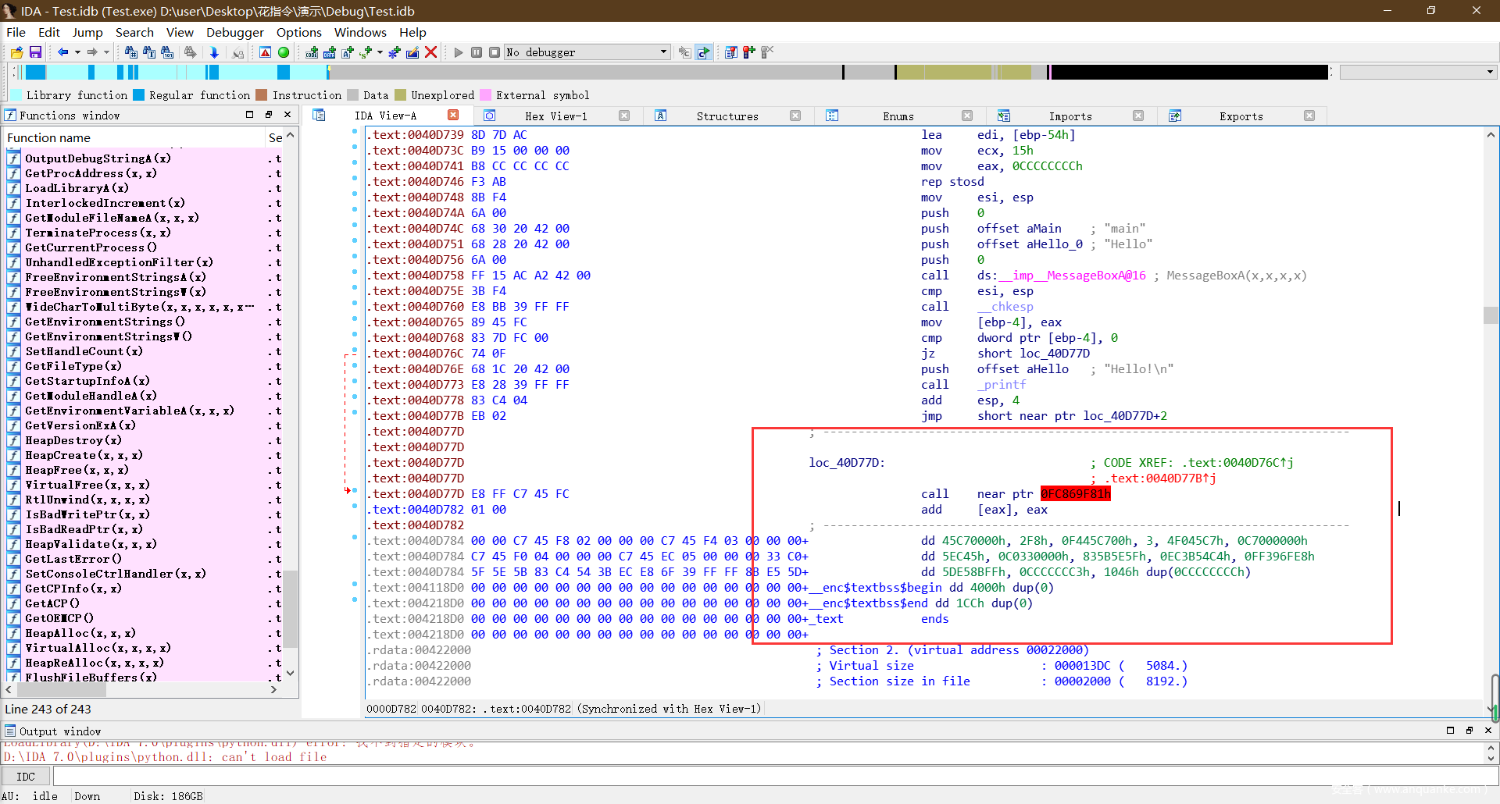1500x804 pixels.
Task: Close the IDA View-A tab
Action: [453, 115]
